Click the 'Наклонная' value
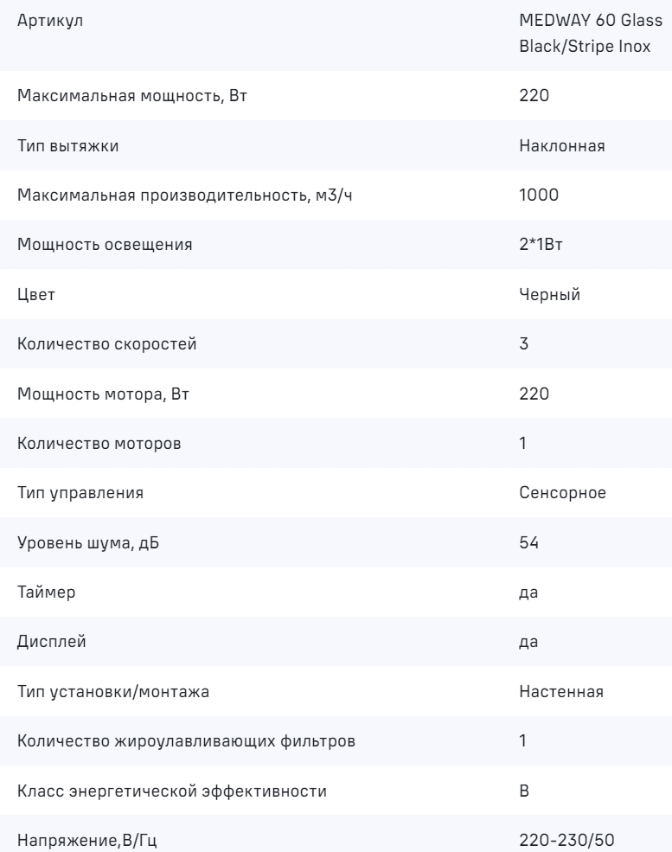Viewport: 672px width, 852px height. [x=561, y=145]
